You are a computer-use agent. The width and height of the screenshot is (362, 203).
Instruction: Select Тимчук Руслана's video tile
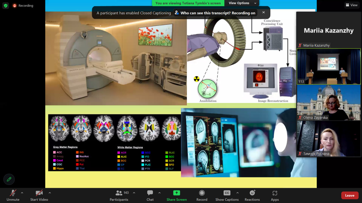(329, 139)
